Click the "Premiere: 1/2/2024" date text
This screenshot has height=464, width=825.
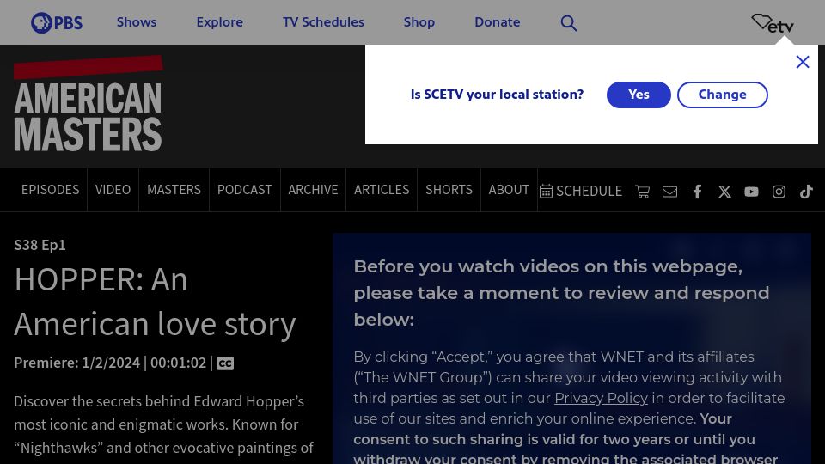click(76, 363)
